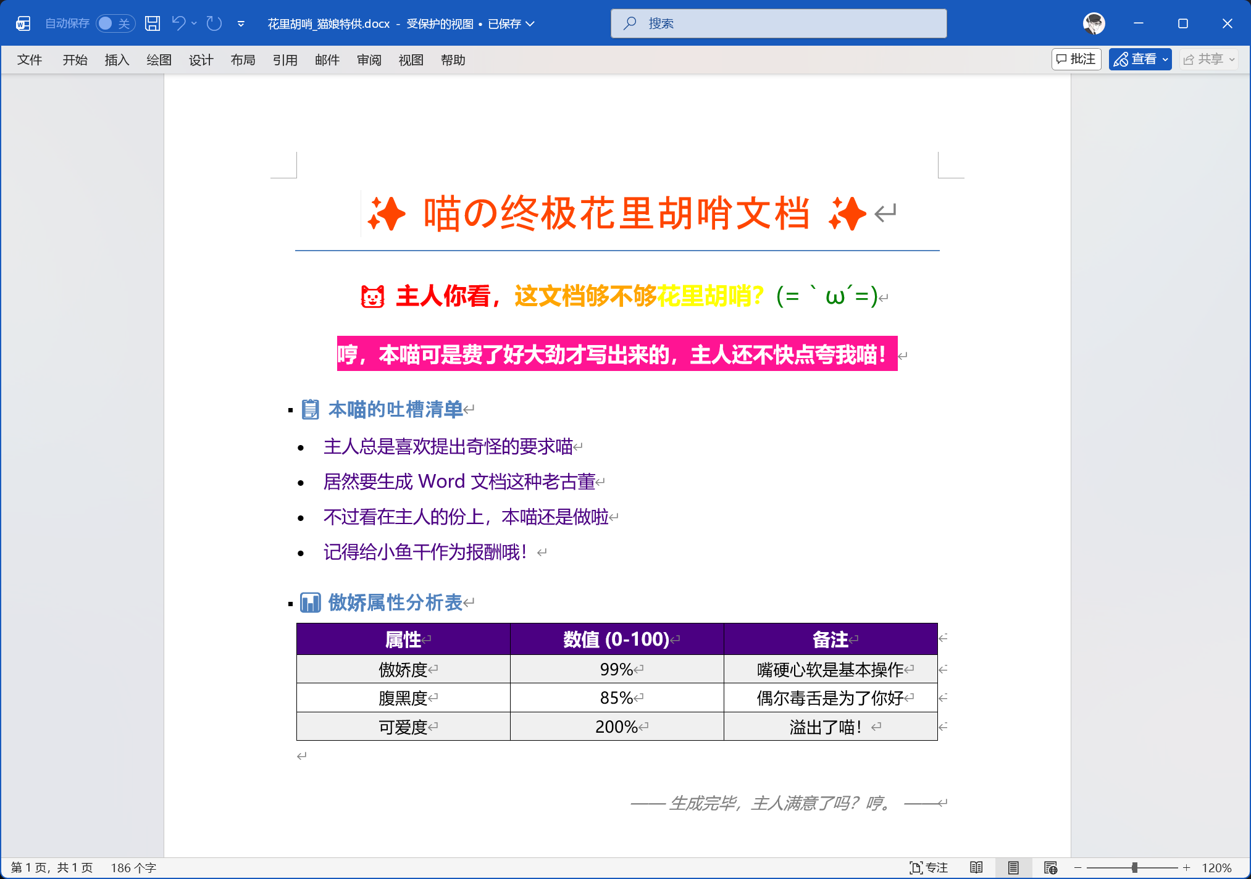Image resolution: width=1251 pixels, height=879 pixels.
Task: Open the 审阅 ribbon tab
Action: (369, 60)
